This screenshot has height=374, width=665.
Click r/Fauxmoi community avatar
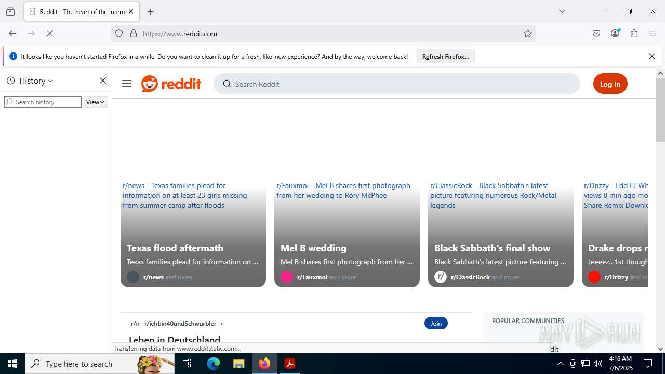click(287, 277)
